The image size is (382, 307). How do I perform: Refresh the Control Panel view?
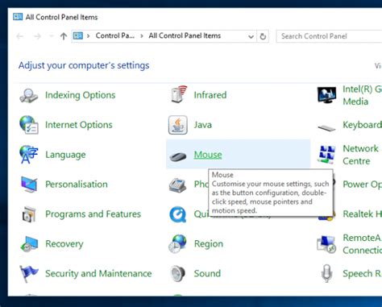[x=263, y=36]
